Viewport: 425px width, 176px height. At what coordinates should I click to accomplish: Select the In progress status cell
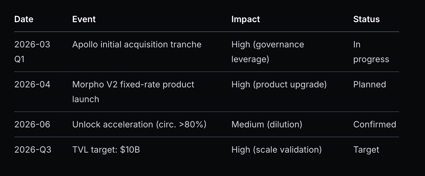[371, 52]
